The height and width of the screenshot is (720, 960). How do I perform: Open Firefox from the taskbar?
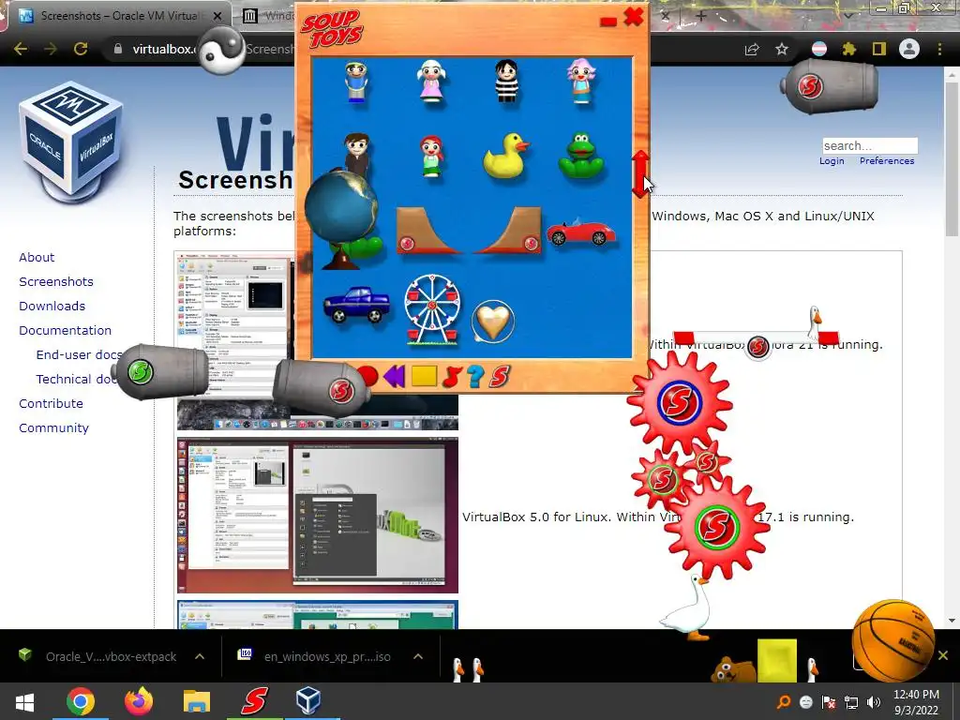click(139, 701)
